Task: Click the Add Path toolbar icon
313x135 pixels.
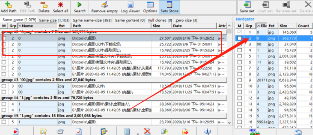Action: click(8, 5)
